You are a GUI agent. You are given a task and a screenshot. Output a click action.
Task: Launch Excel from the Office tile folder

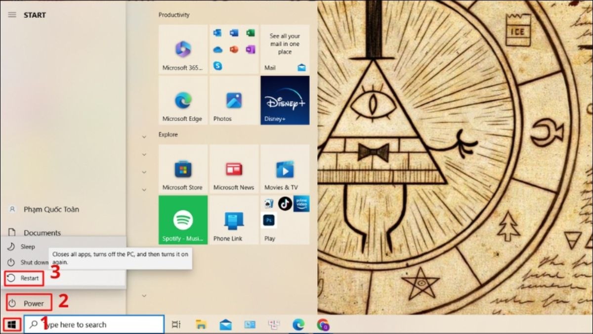pos(250,33)
